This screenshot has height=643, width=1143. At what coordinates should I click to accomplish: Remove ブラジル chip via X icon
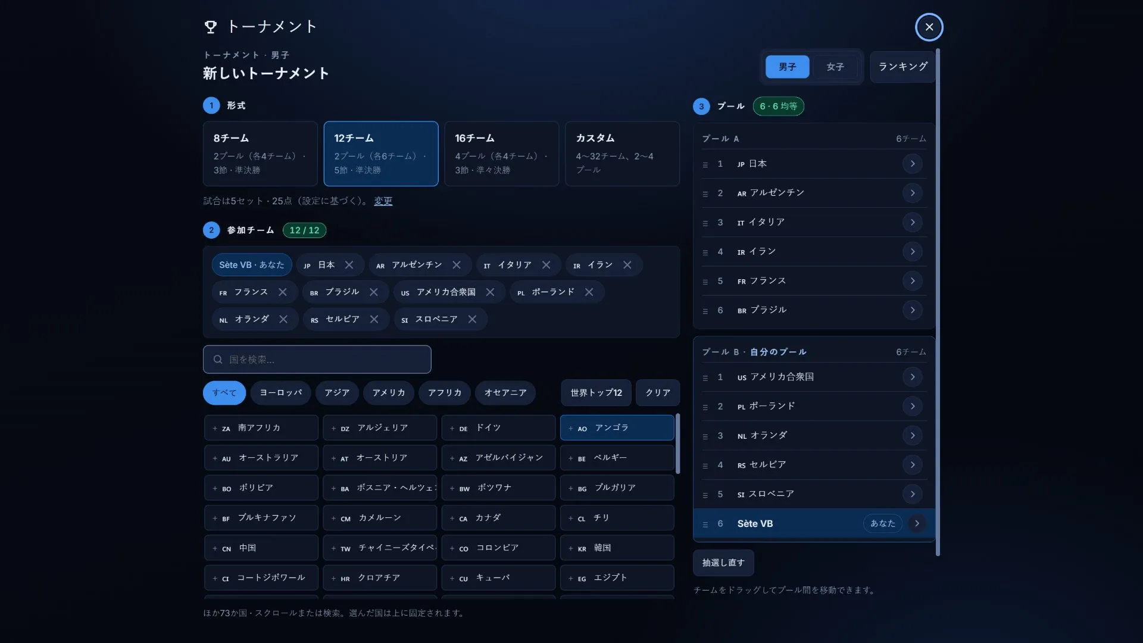tap(374, 292)
